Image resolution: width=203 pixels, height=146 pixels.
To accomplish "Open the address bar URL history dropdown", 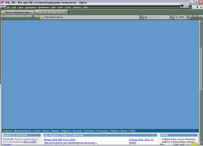I will tap(141, 17).
